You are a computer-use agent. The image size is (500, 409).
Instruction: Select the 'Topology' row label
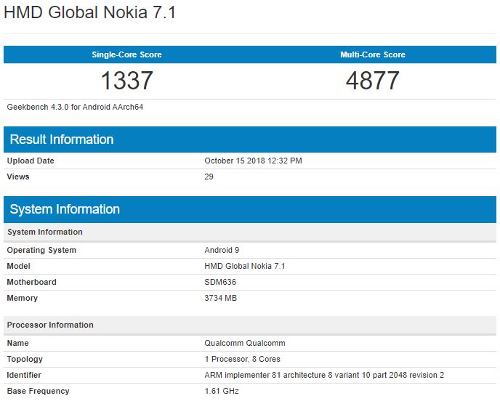(x=25, y=360)
